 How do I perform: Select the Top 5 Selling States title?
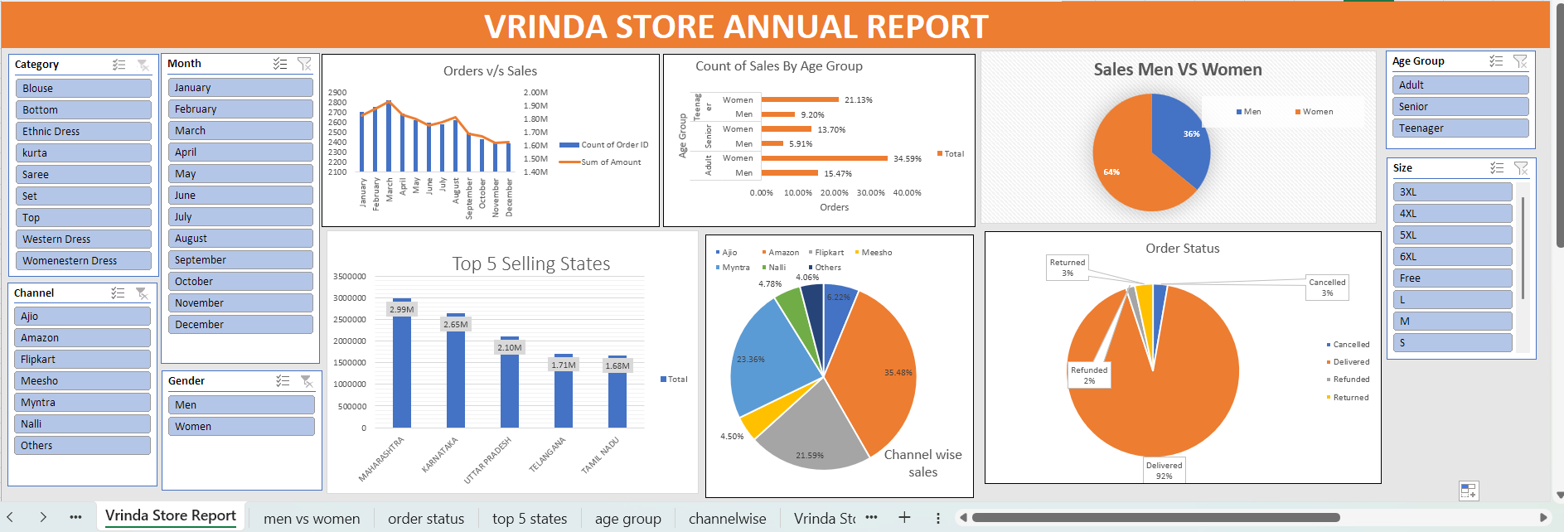tap(531, 264)
